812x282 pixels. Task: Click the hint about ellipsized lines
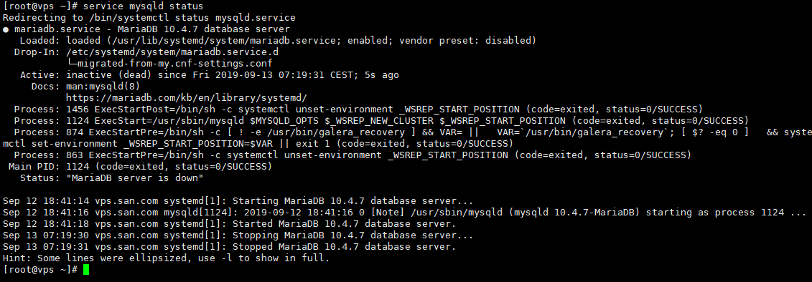(167, 258)
